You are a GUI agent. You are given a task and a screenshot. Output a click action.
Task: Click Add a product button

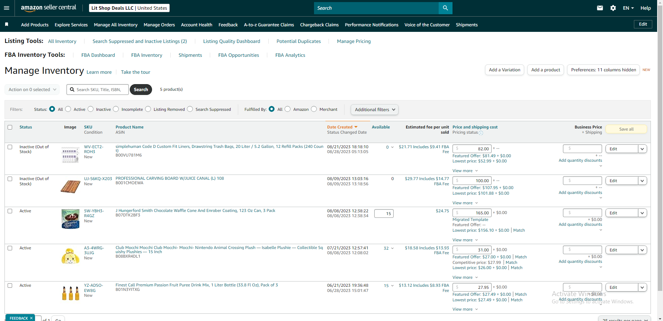pyautogui.click(x=546, y=70)
